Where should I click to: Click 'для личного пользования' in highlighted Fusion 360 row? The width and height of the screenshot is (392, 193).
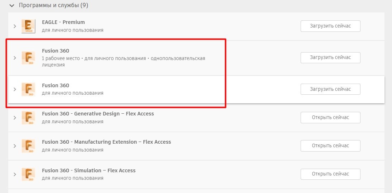pyautogui.click(x=72, y=93)
